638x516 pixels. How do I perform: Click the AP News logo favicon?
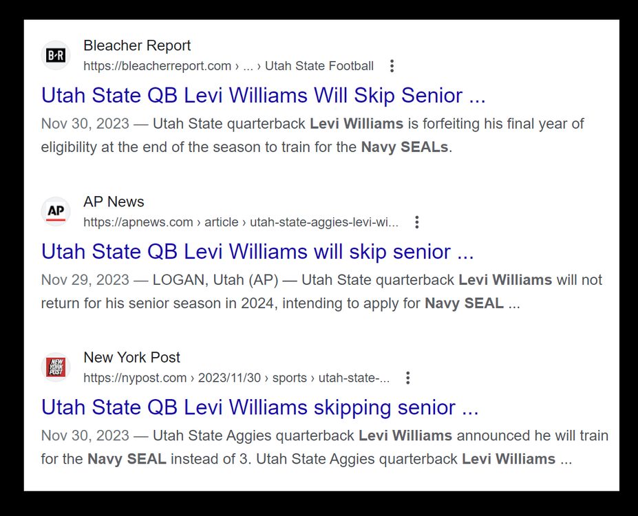56,211
